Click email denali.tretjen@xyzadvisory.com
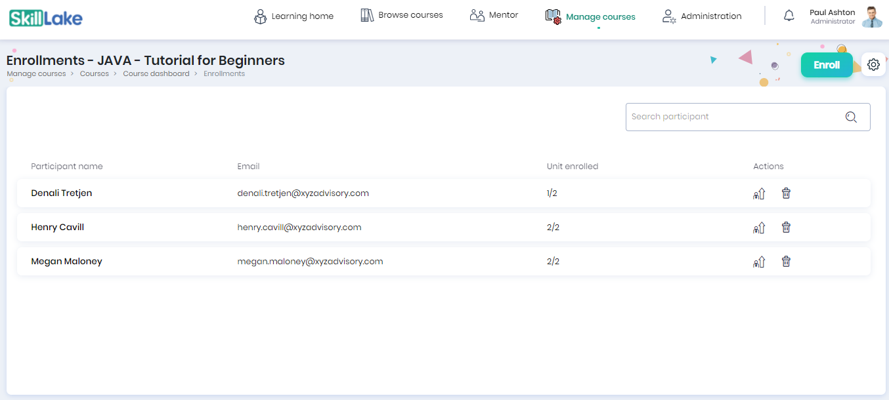This screenshot has width=889, height=400. point(303,193)
